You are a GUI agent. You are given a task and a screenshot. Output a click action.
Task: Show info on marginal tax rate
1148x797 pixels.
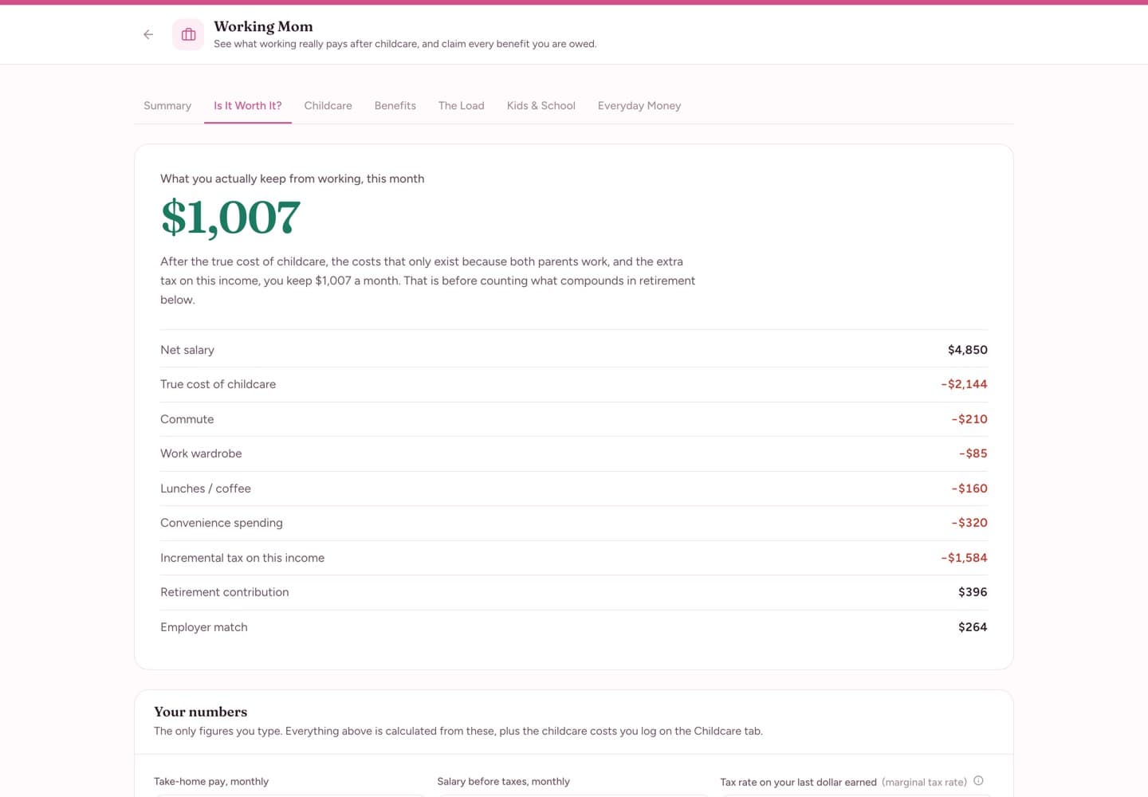[x=978, y=781]
